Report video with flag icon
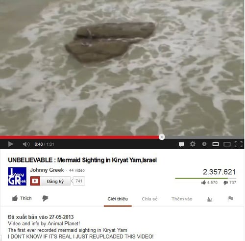 (x=230, y=199)
